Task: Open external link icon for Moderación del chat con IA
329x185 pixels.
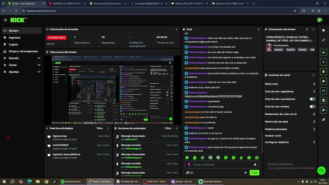Action: [x=314, y=114]
